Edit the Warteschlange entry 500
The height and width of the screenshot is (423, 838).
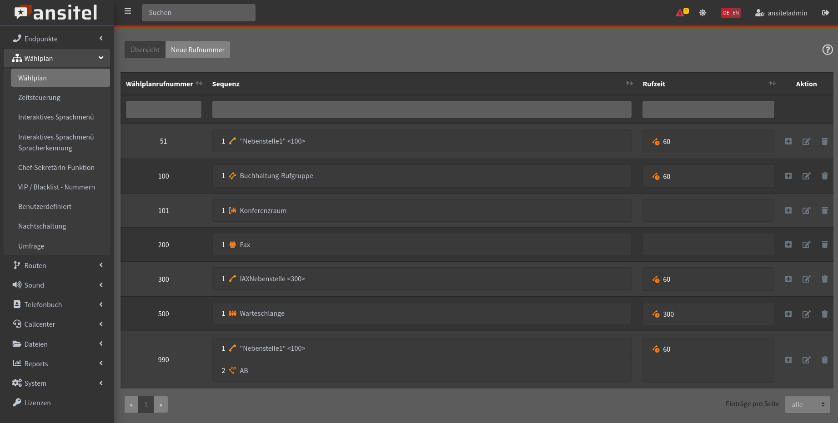coord(806,314)
